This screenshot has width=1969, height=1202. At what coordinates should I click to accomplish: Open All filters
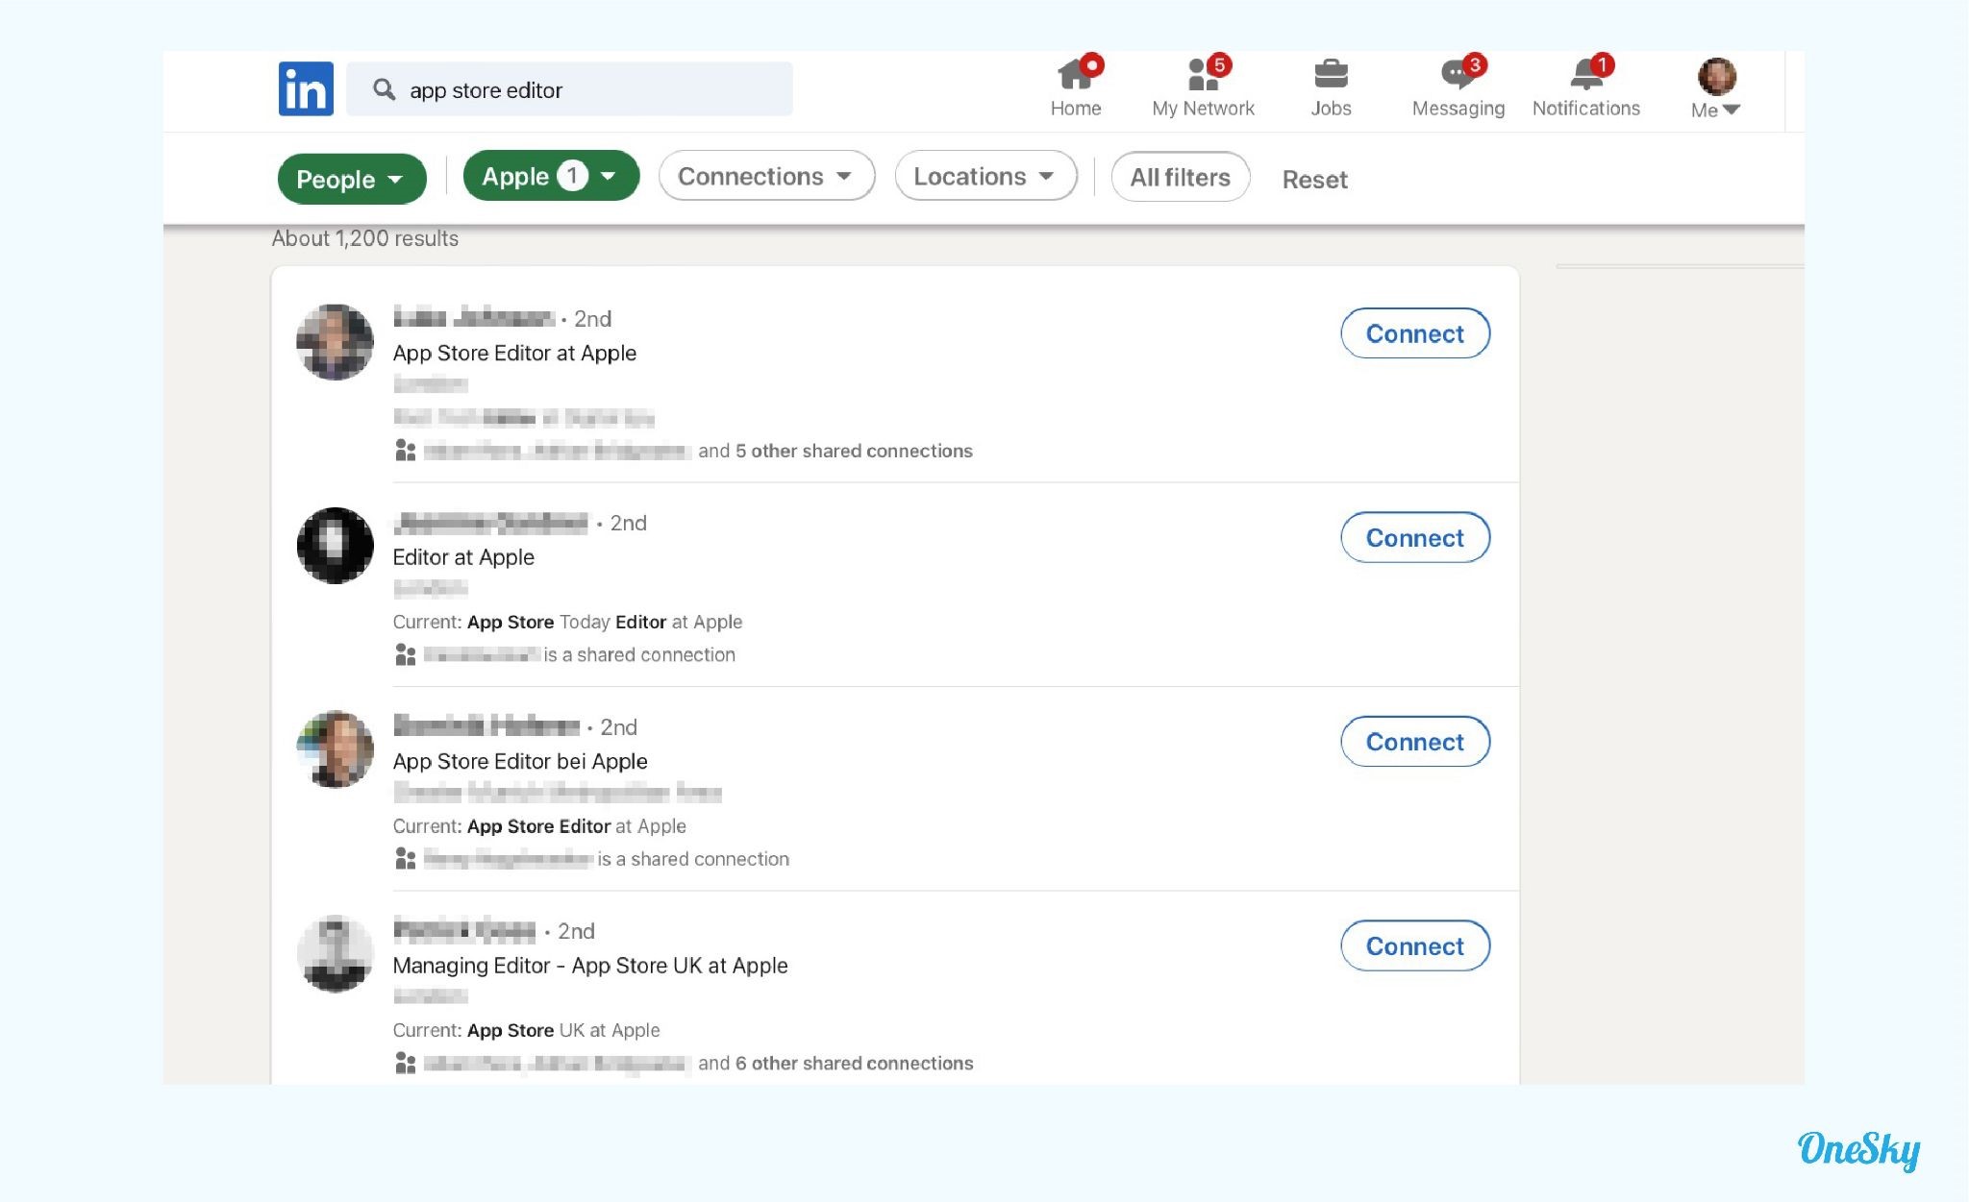click(x=1180, y=177)
